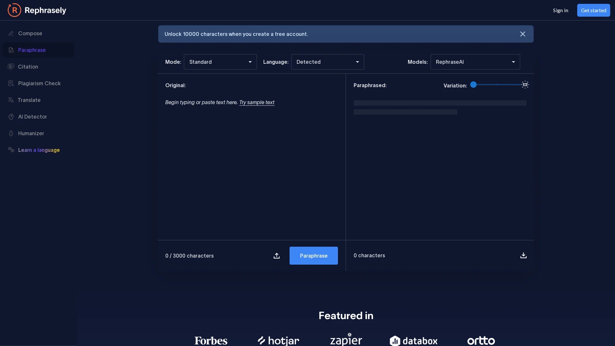The image size is (615, 346).
Task: Click the hotjar logo
Action: 278,341
